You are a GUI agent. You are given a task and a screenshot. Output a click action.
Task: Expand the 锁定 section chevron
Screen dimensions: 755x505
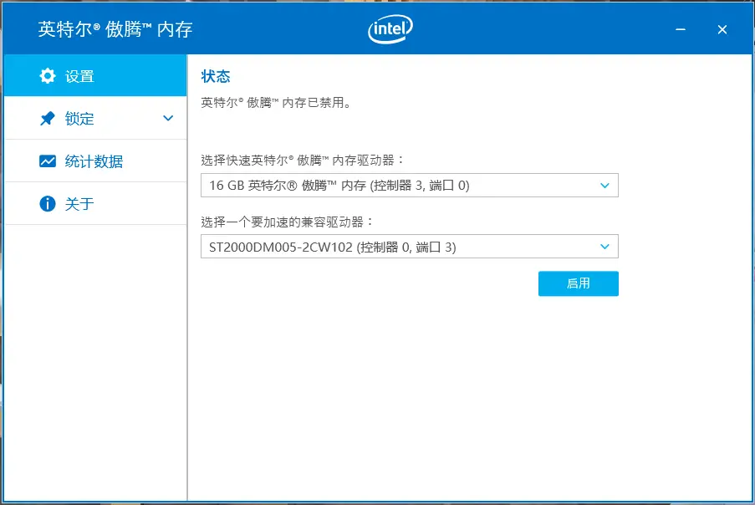pos(168,119)
